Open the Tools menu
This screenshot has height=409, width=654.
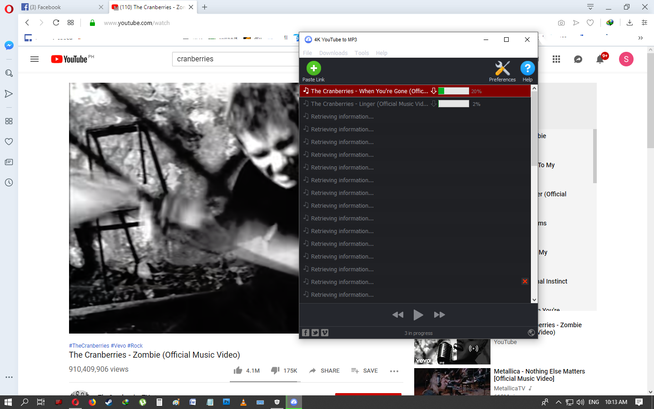362,53
